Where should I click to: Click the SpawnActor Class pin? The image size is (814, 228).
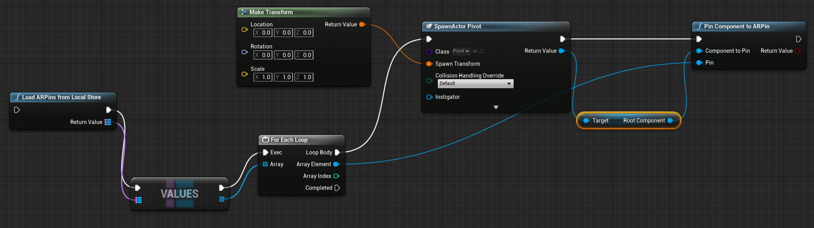tap(429, 52)
